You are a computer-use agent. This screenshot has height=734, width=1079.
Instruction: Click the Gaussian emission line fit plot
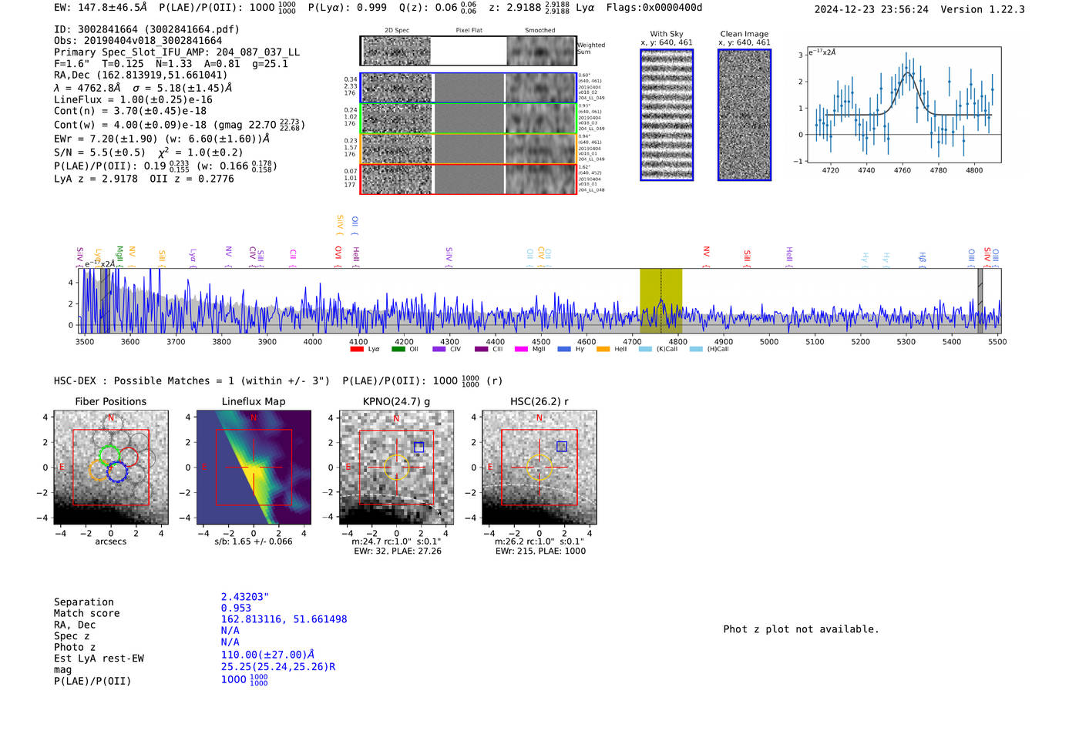click(x=903, y=105)
